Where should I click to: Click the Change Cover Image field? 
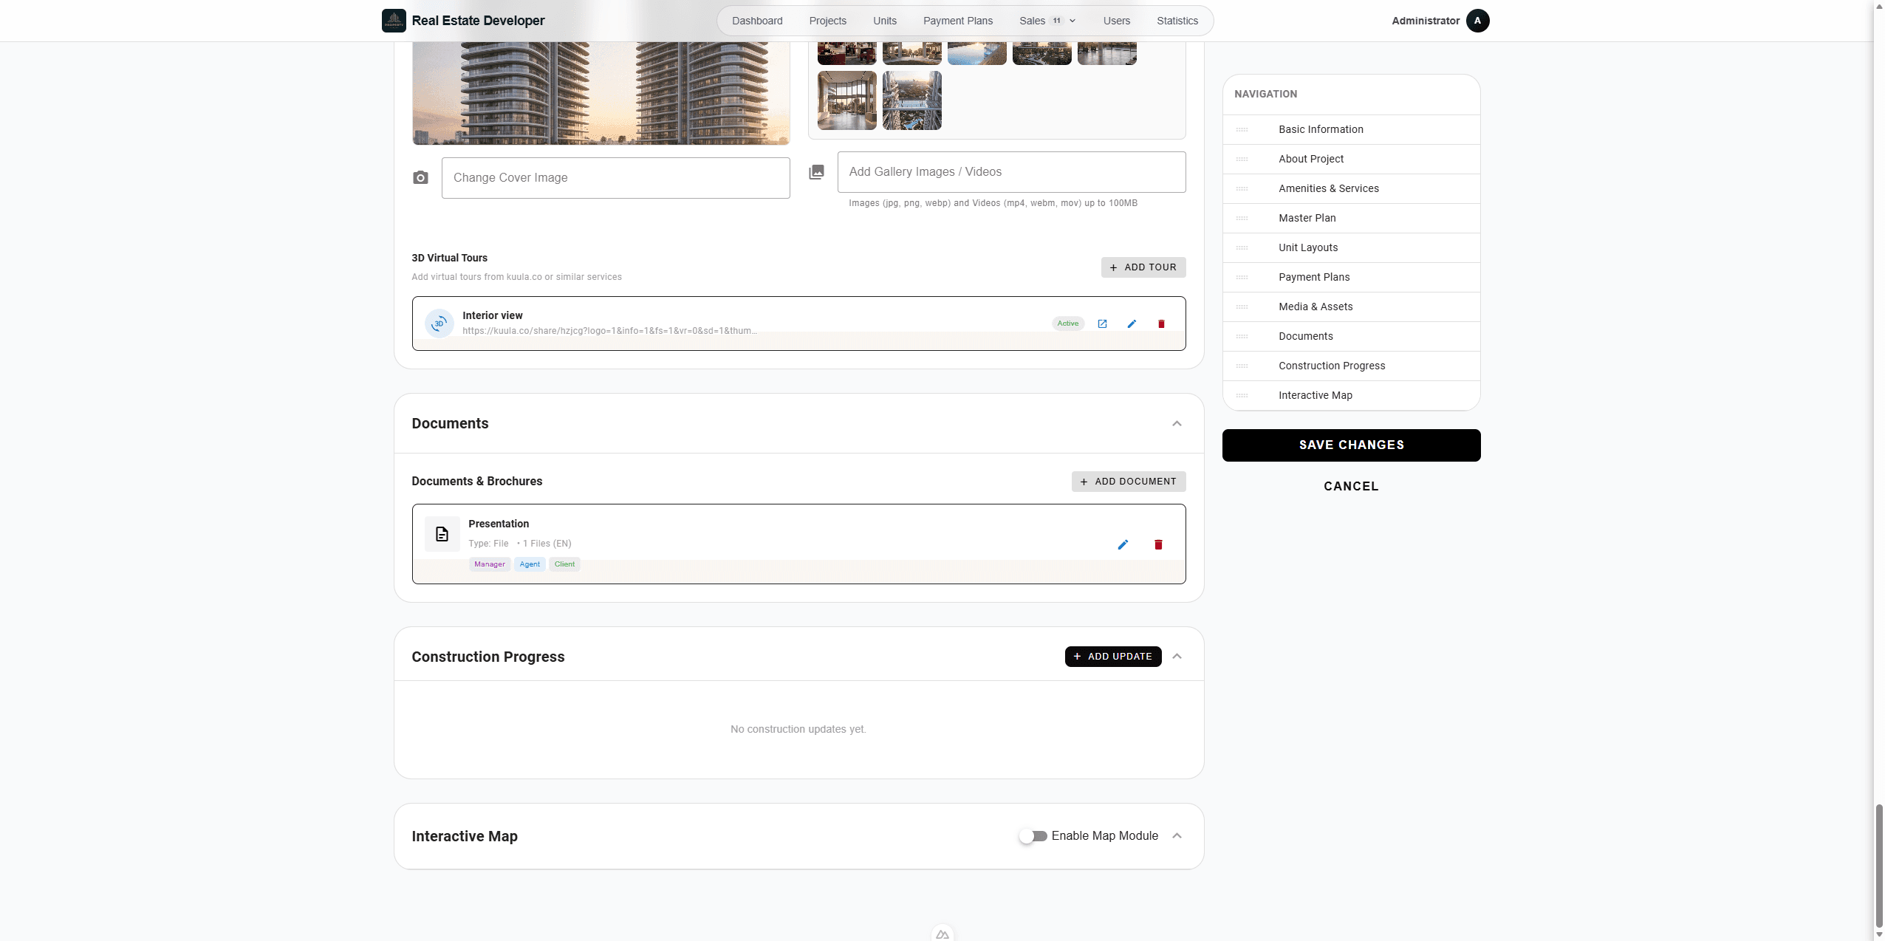tap(615, 178)
